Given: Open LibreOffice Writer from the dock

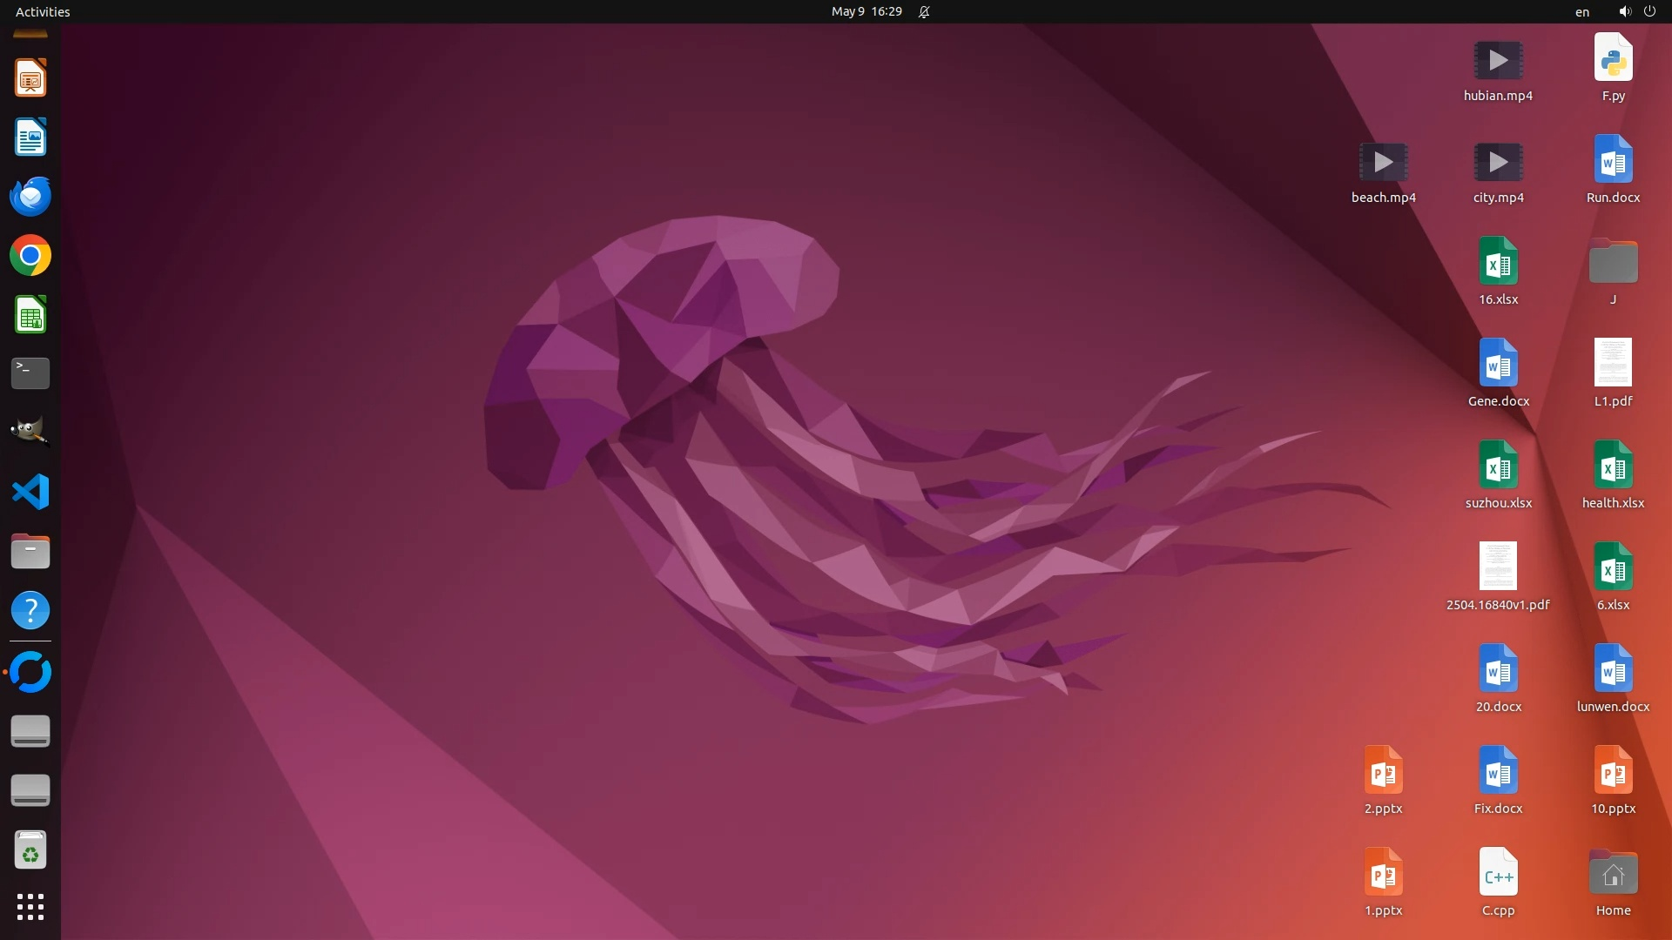Looking at the screenshot, I should 30,138.
